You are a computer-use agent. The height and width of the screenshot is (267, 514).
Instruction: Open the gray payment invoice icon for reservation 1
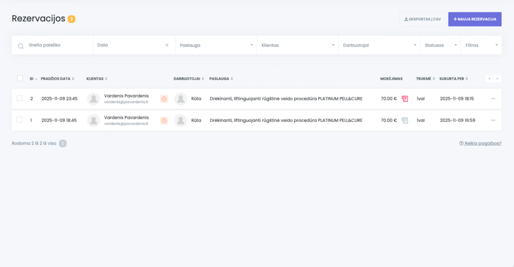[x=405, y=120]
